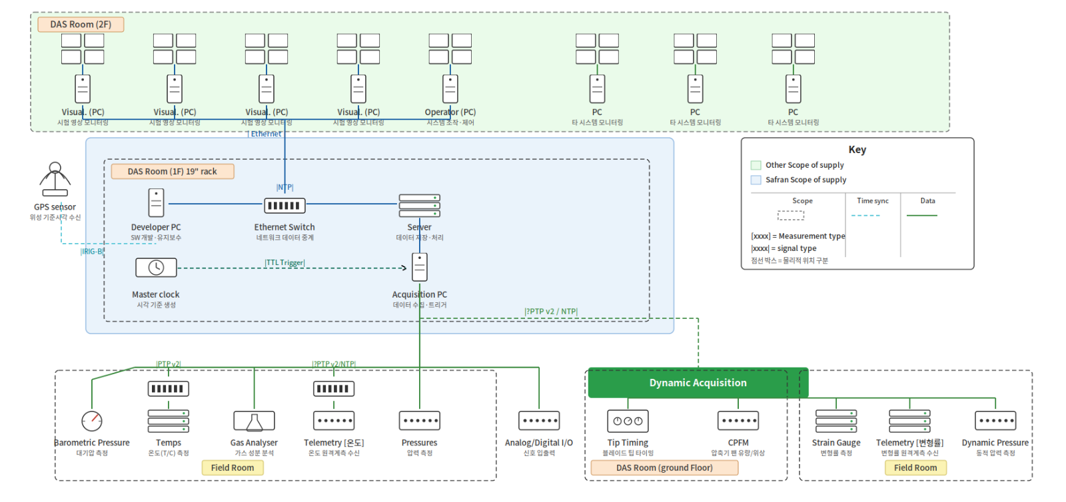
Task: Select the Telemetry [온도] module icon
Action: [x=334, y=421]
